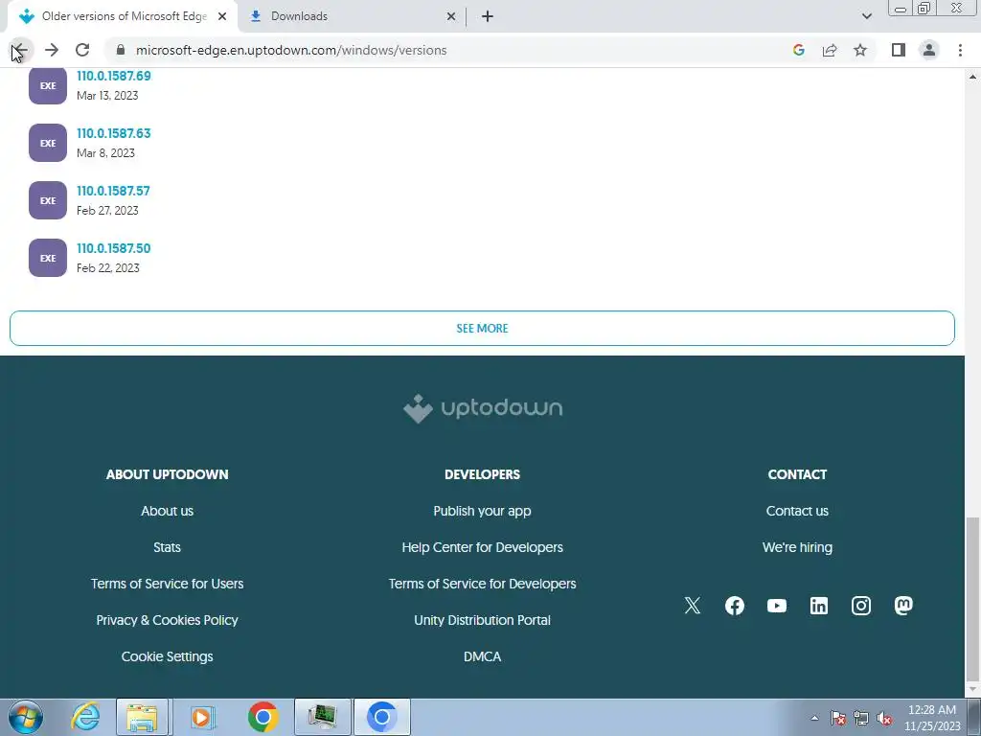Click the muted volume tray icon

coord(884,718)
